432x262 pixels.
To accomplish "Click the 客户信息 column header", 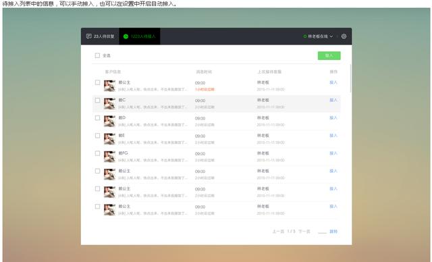I will [x=113, y=72].
